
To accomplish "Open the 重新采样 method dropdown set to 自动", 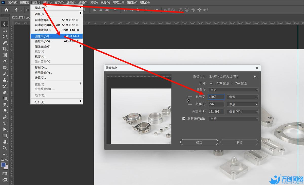I will [233, 119].
